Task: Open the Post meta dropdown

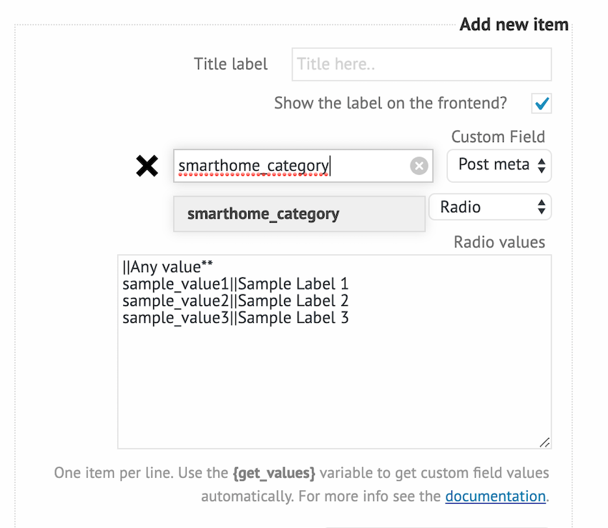Action: pyautogui.click(x=499, y=166)
